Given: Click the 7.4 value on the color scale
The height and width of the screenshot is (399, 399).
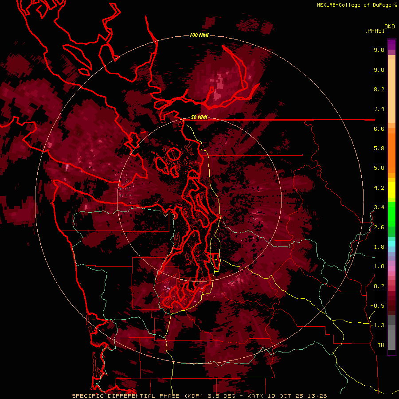Looking at the screenshot, I should coord(379,109).
